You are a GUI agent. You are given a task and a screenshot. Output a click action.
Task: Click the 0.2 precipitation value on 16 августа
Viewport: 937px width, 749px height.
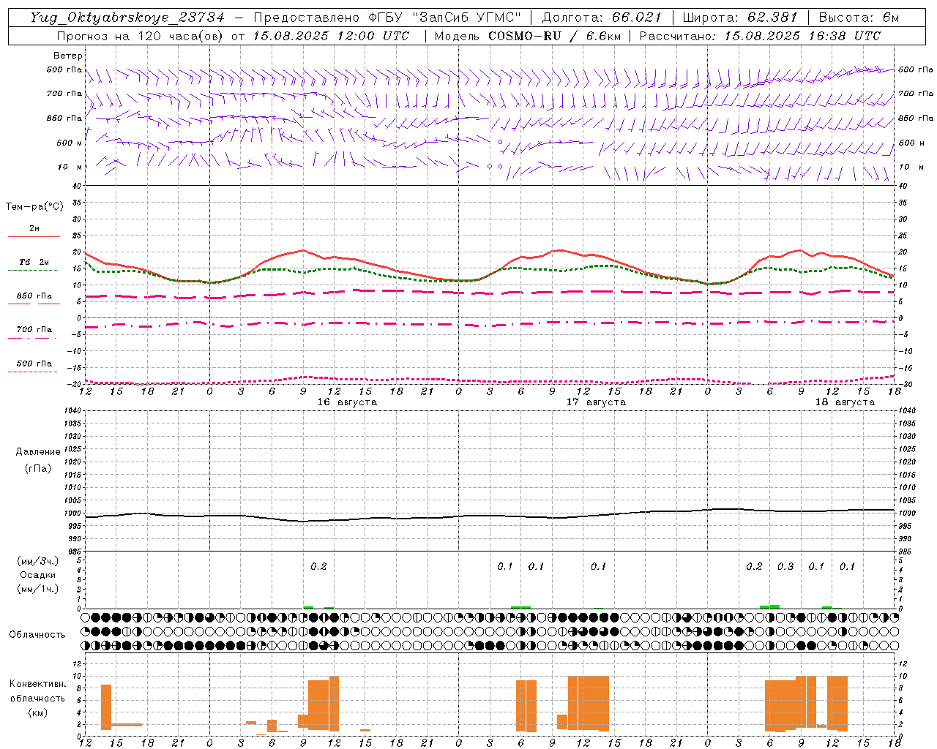[318, 567]
